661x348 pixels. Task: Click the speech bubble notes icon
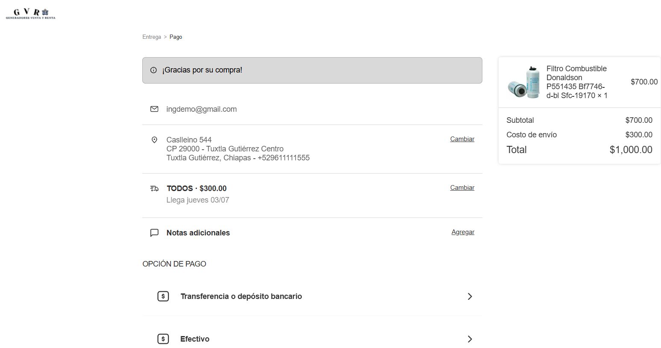tap(154, 233)
